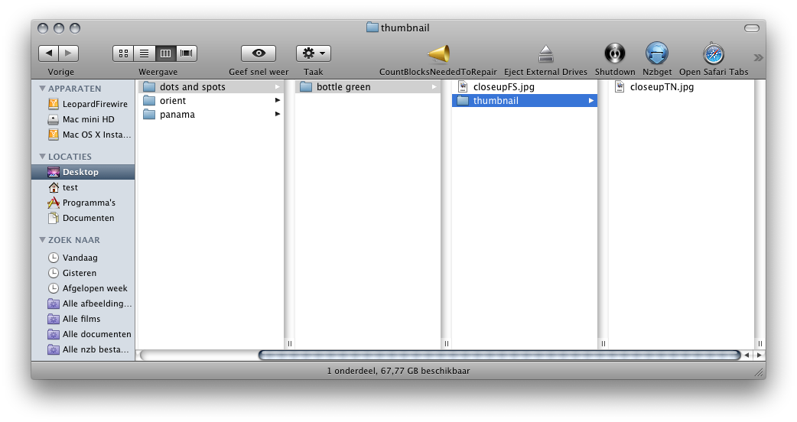Show more toolbar items via double chevron
This screenshot has height=422, width=797.
758,57
